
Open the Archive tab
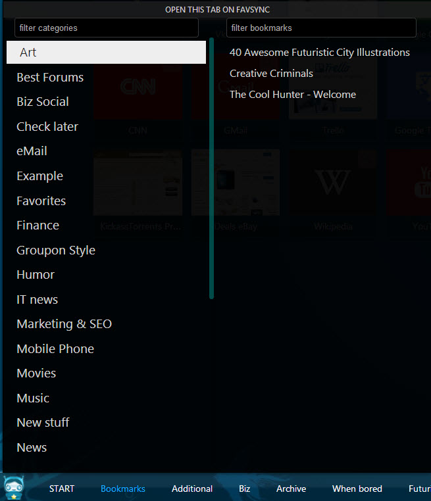point(291,489)
